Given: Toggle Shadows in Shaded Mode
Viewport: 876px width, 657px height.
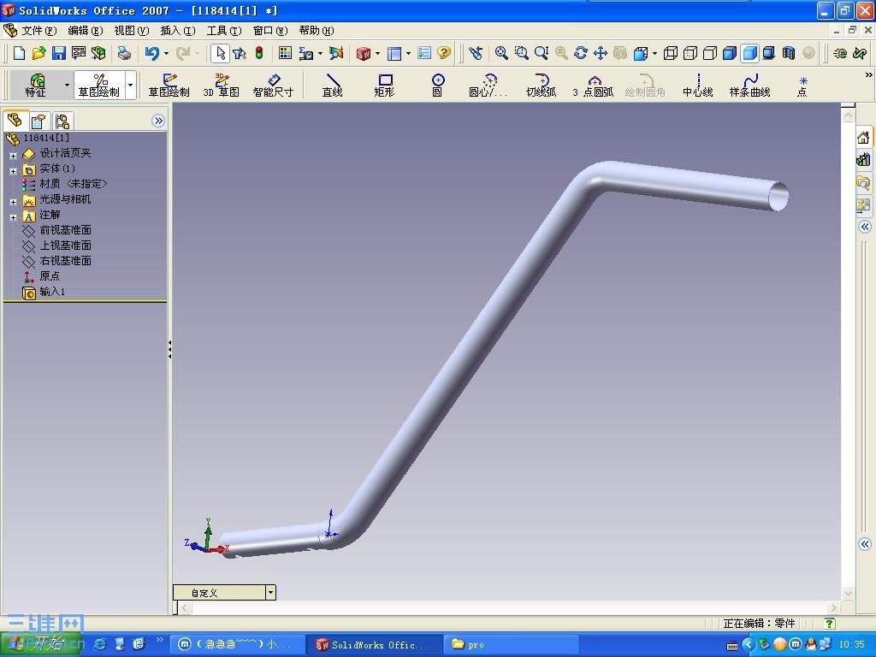Looking at the screenshot, I should pyautogui.click(x=769, y=53).
